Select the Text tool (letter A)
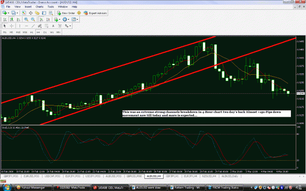This screenshot has width=306, height=191. tap(53, 26)
